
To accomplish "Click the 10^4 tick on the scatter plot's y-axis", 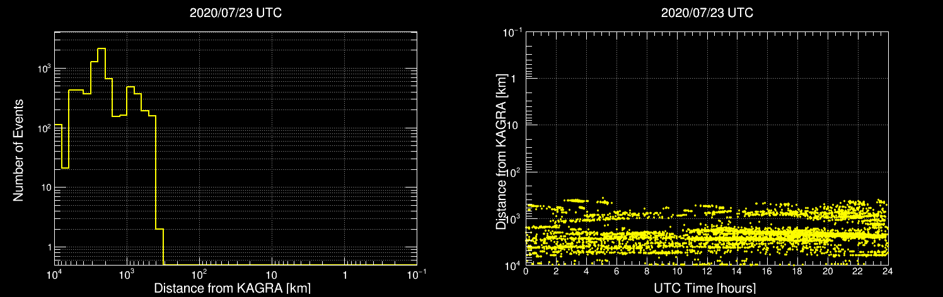I will 512,264.
